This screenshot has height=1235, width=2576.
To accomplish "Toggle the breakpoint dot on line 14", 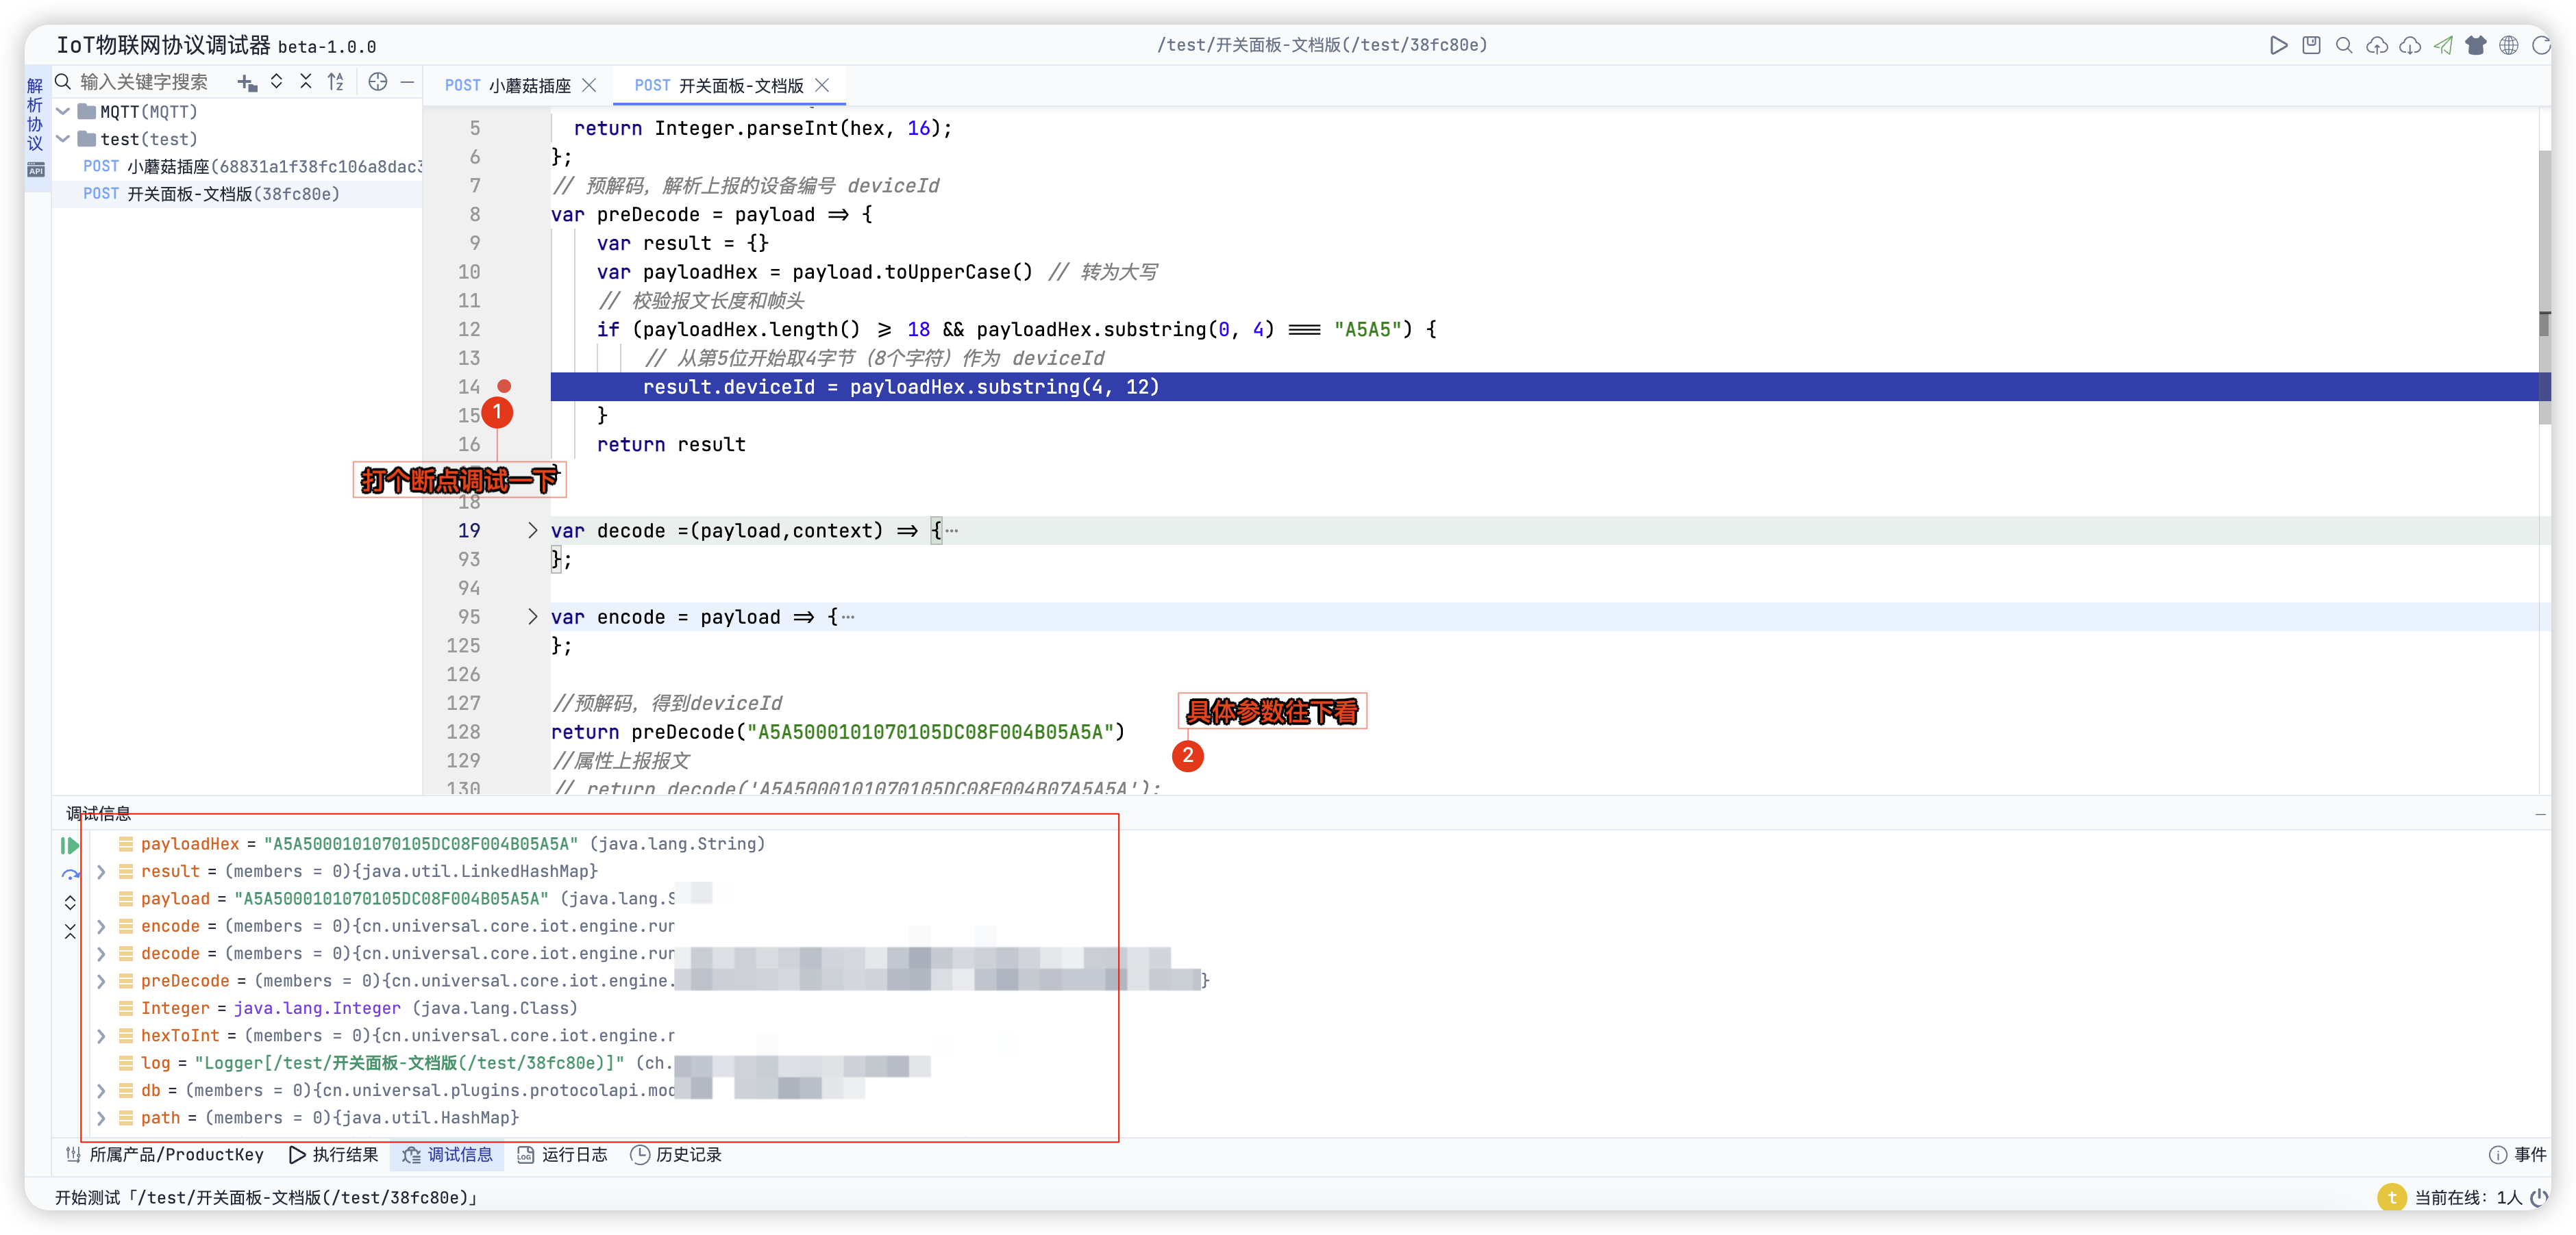I will pos(504,387).
